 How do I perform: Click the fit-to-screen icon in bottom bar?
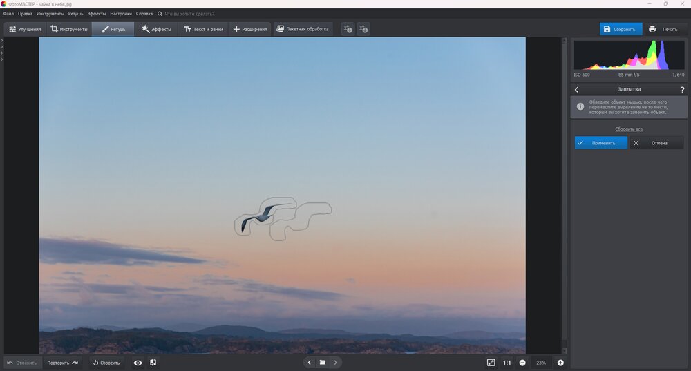tap(491, 363)
